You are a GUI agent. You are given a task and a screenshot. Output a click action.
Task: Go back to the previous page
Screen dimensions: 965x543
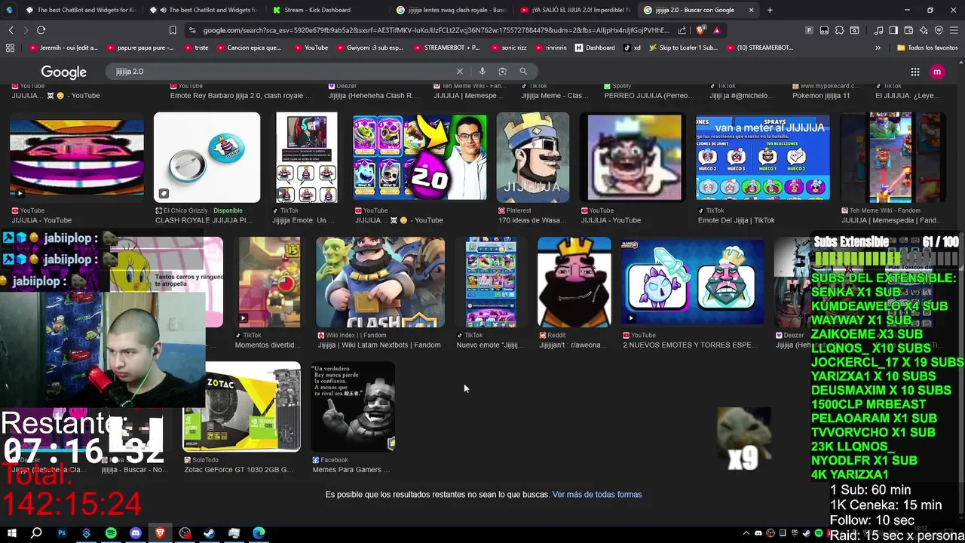coord(11,30)
